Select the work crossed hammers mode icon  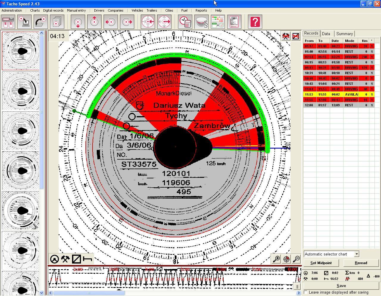[x=65, y=259]
